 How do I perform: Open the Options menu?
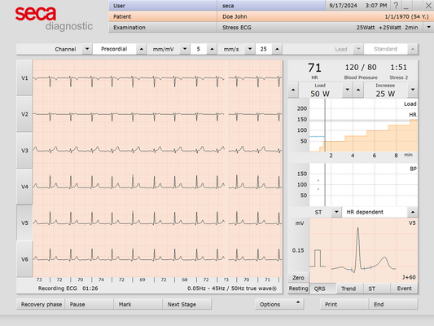(279, 304)
